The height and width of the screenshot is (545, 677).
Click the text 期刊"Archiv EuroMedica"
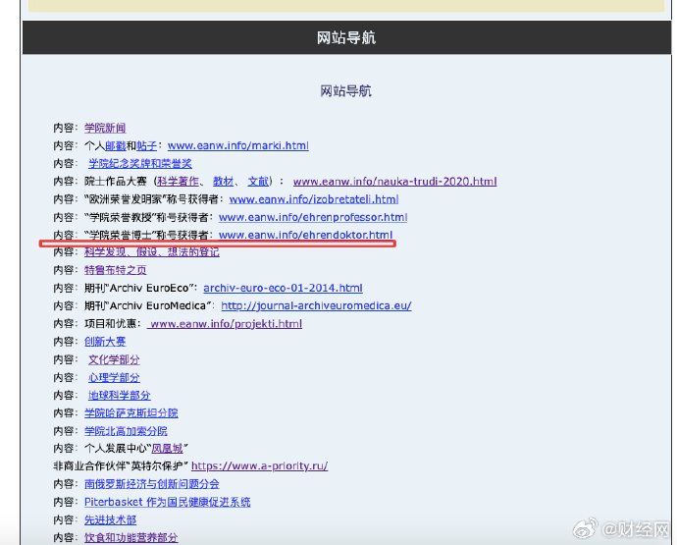[149, 305]
